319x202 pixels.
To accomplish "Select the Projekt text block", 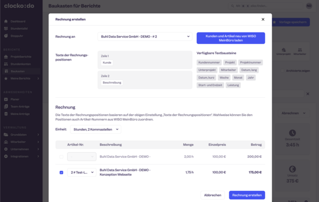I will pos(230,62).
